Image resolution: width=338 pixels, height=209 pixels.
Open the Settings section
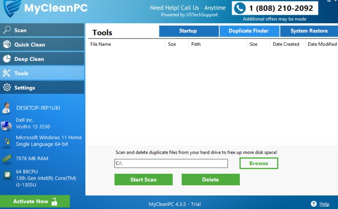point(42,87)
